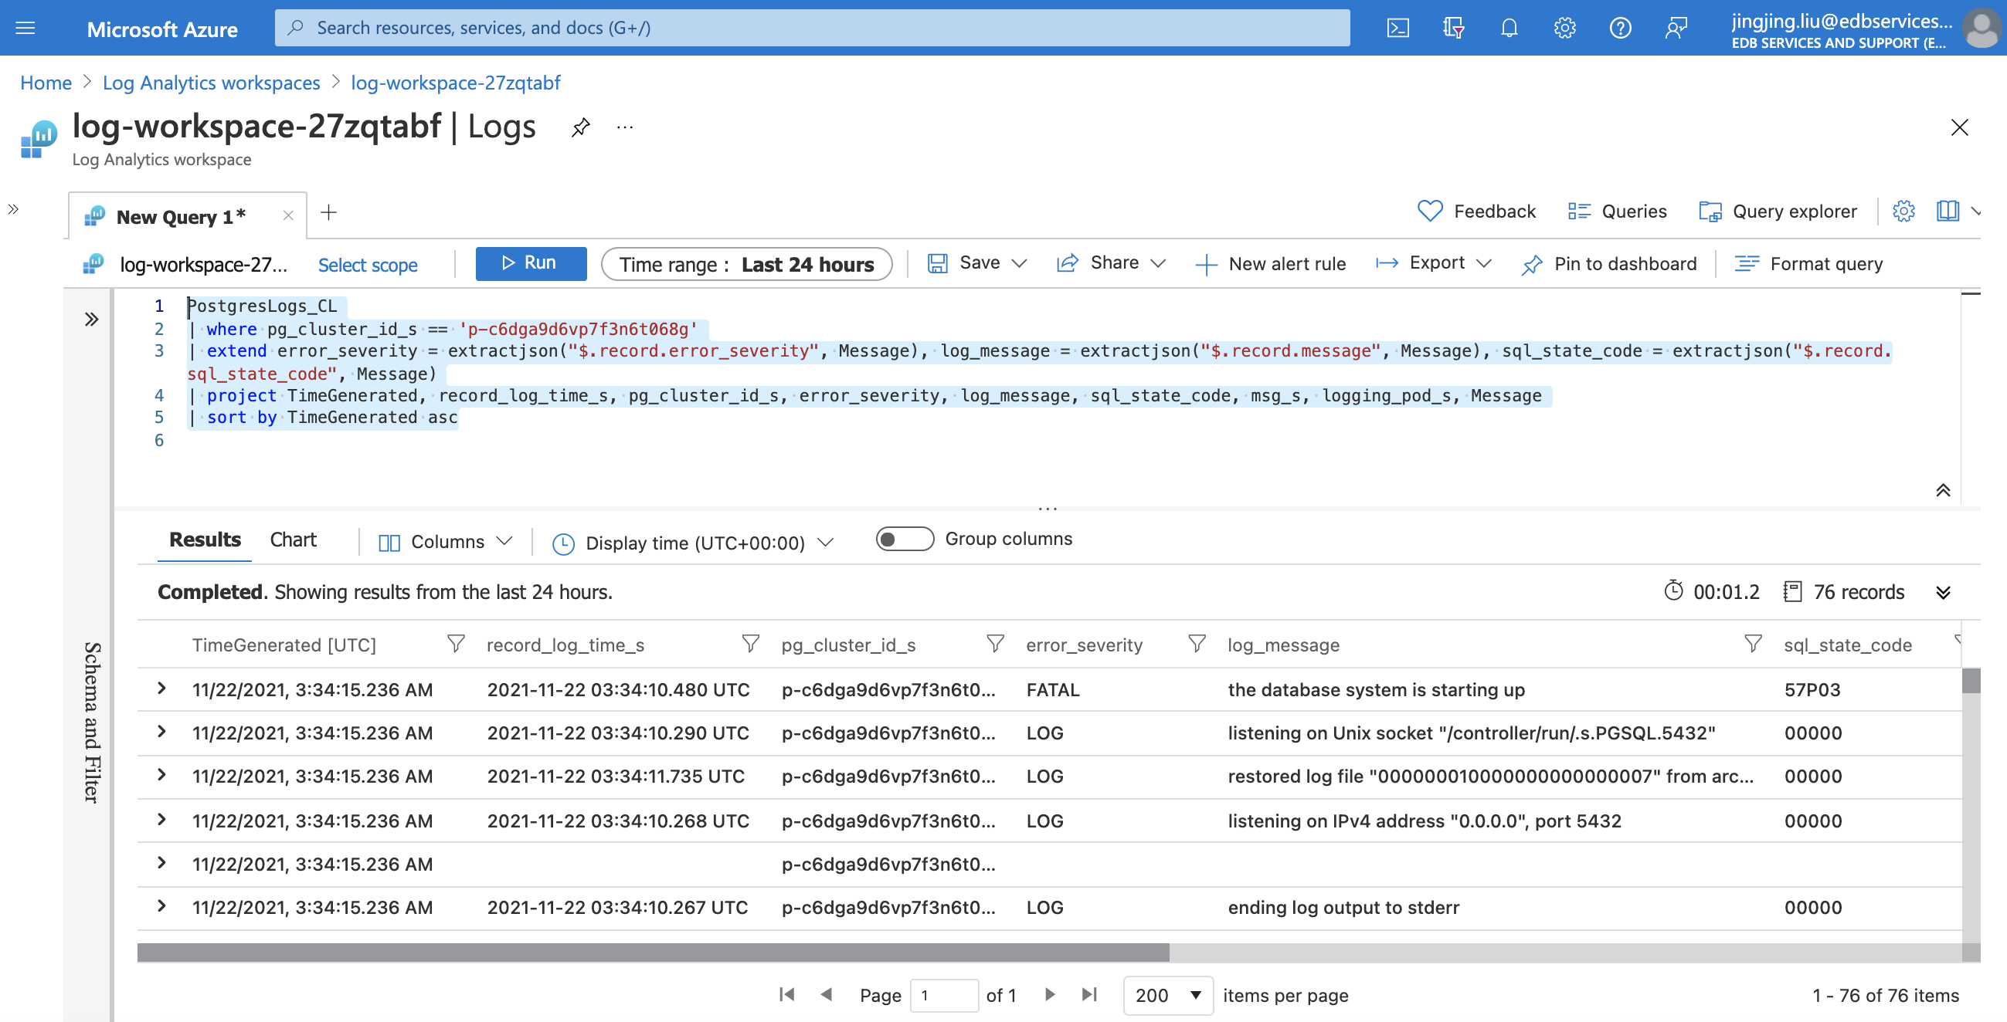2007x1022 pixels.
Task: Open the notifications bell
Action: [1509, 28]
